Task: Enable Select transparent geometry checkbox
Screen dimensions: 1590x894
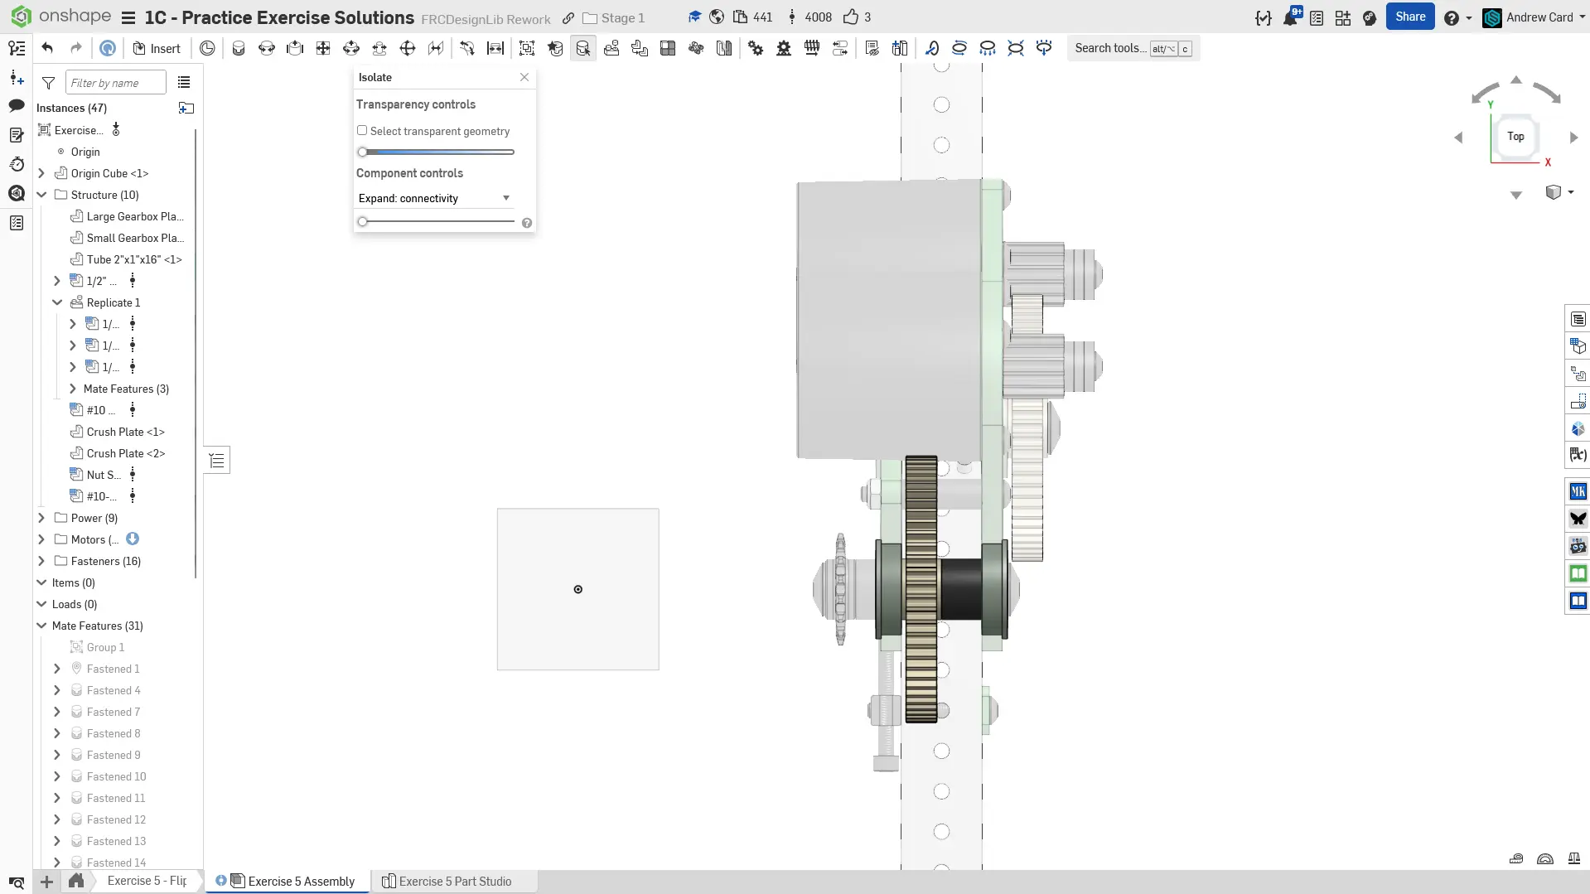Action: [x=362, y=131]
